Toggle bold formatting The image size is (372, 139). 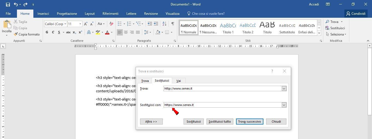click(x=47, y=32)
